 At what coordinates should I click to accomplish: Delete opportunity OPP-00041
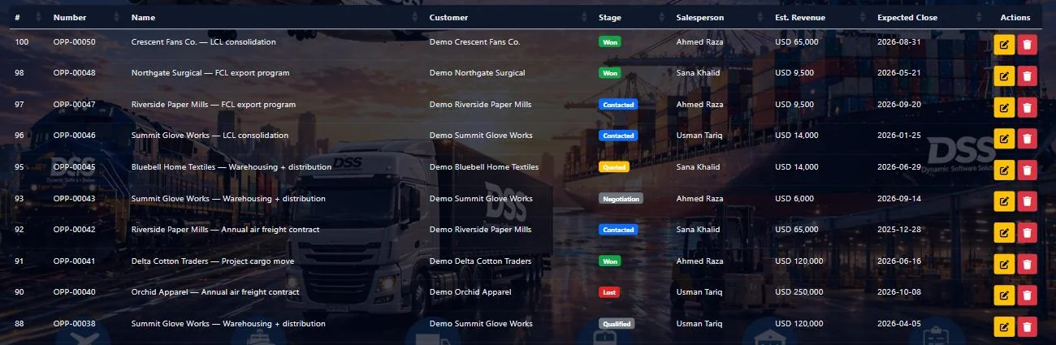[x=1027, y=265]
